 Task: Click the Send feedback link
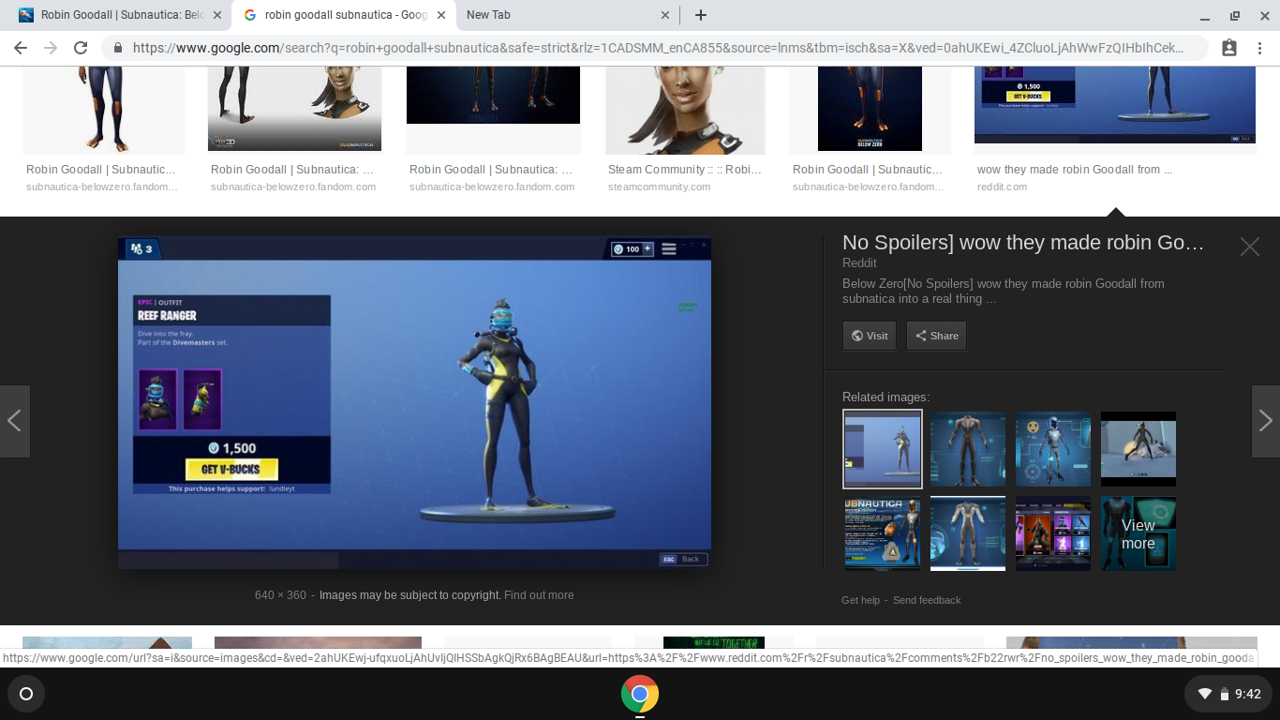[927, 600]
